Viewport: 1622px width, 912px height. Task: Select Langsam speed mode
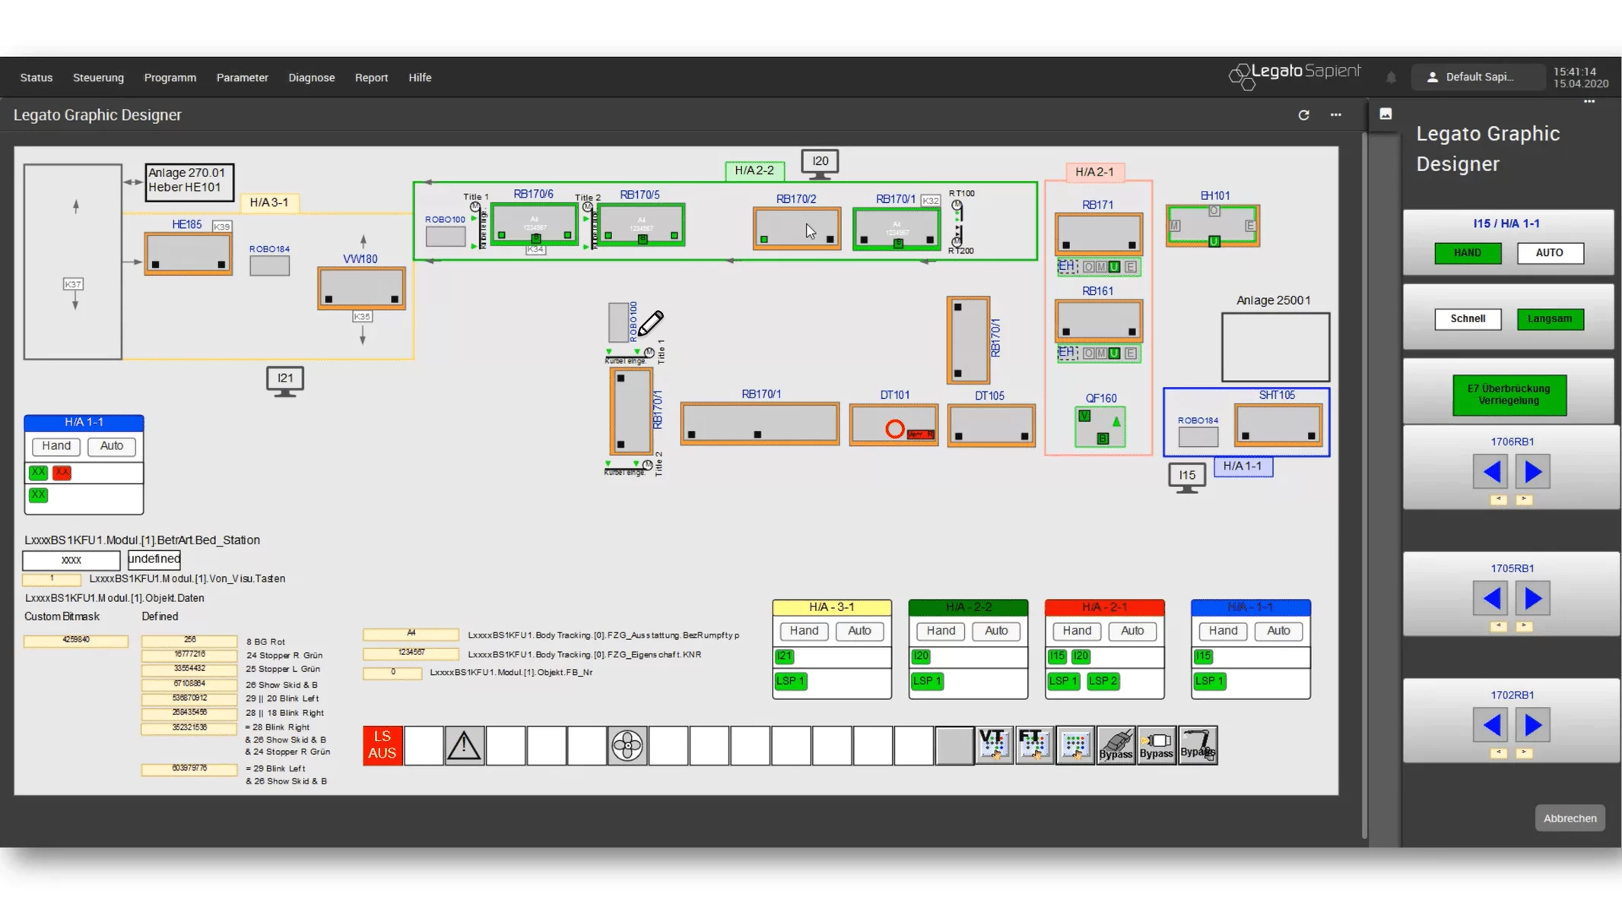coord(1550,319)
